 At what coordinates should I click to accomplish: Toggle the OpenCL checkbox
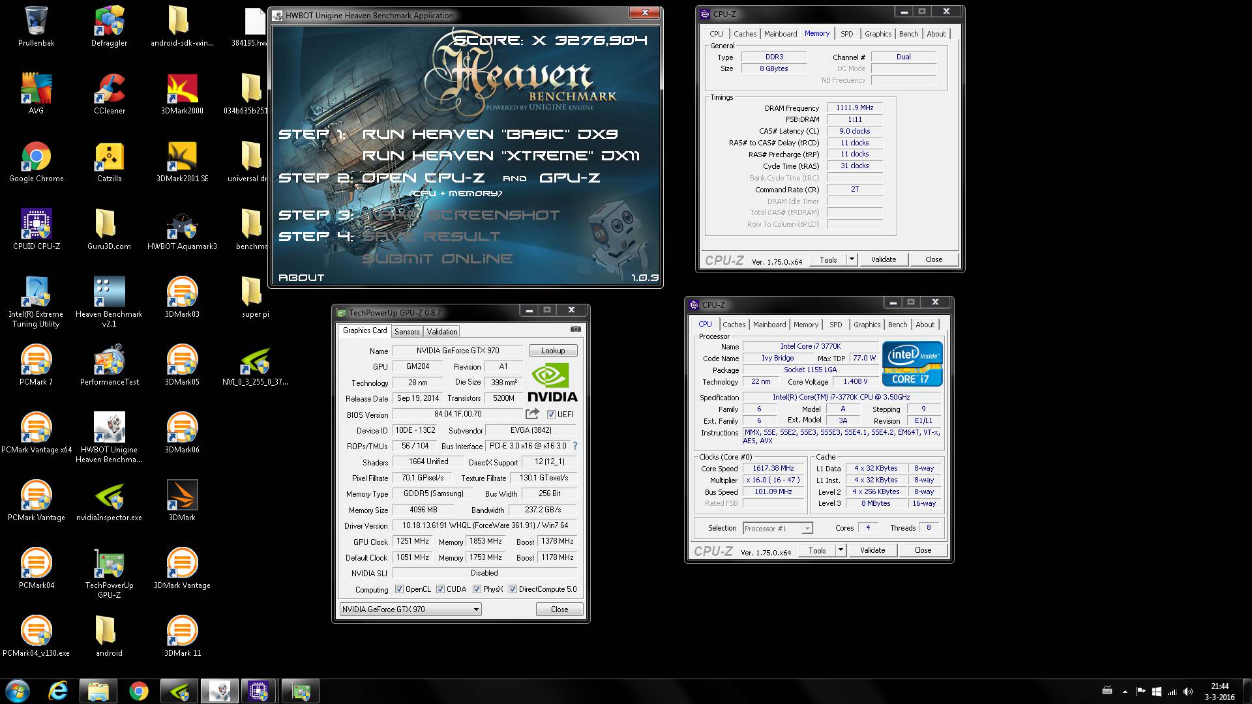399,589
